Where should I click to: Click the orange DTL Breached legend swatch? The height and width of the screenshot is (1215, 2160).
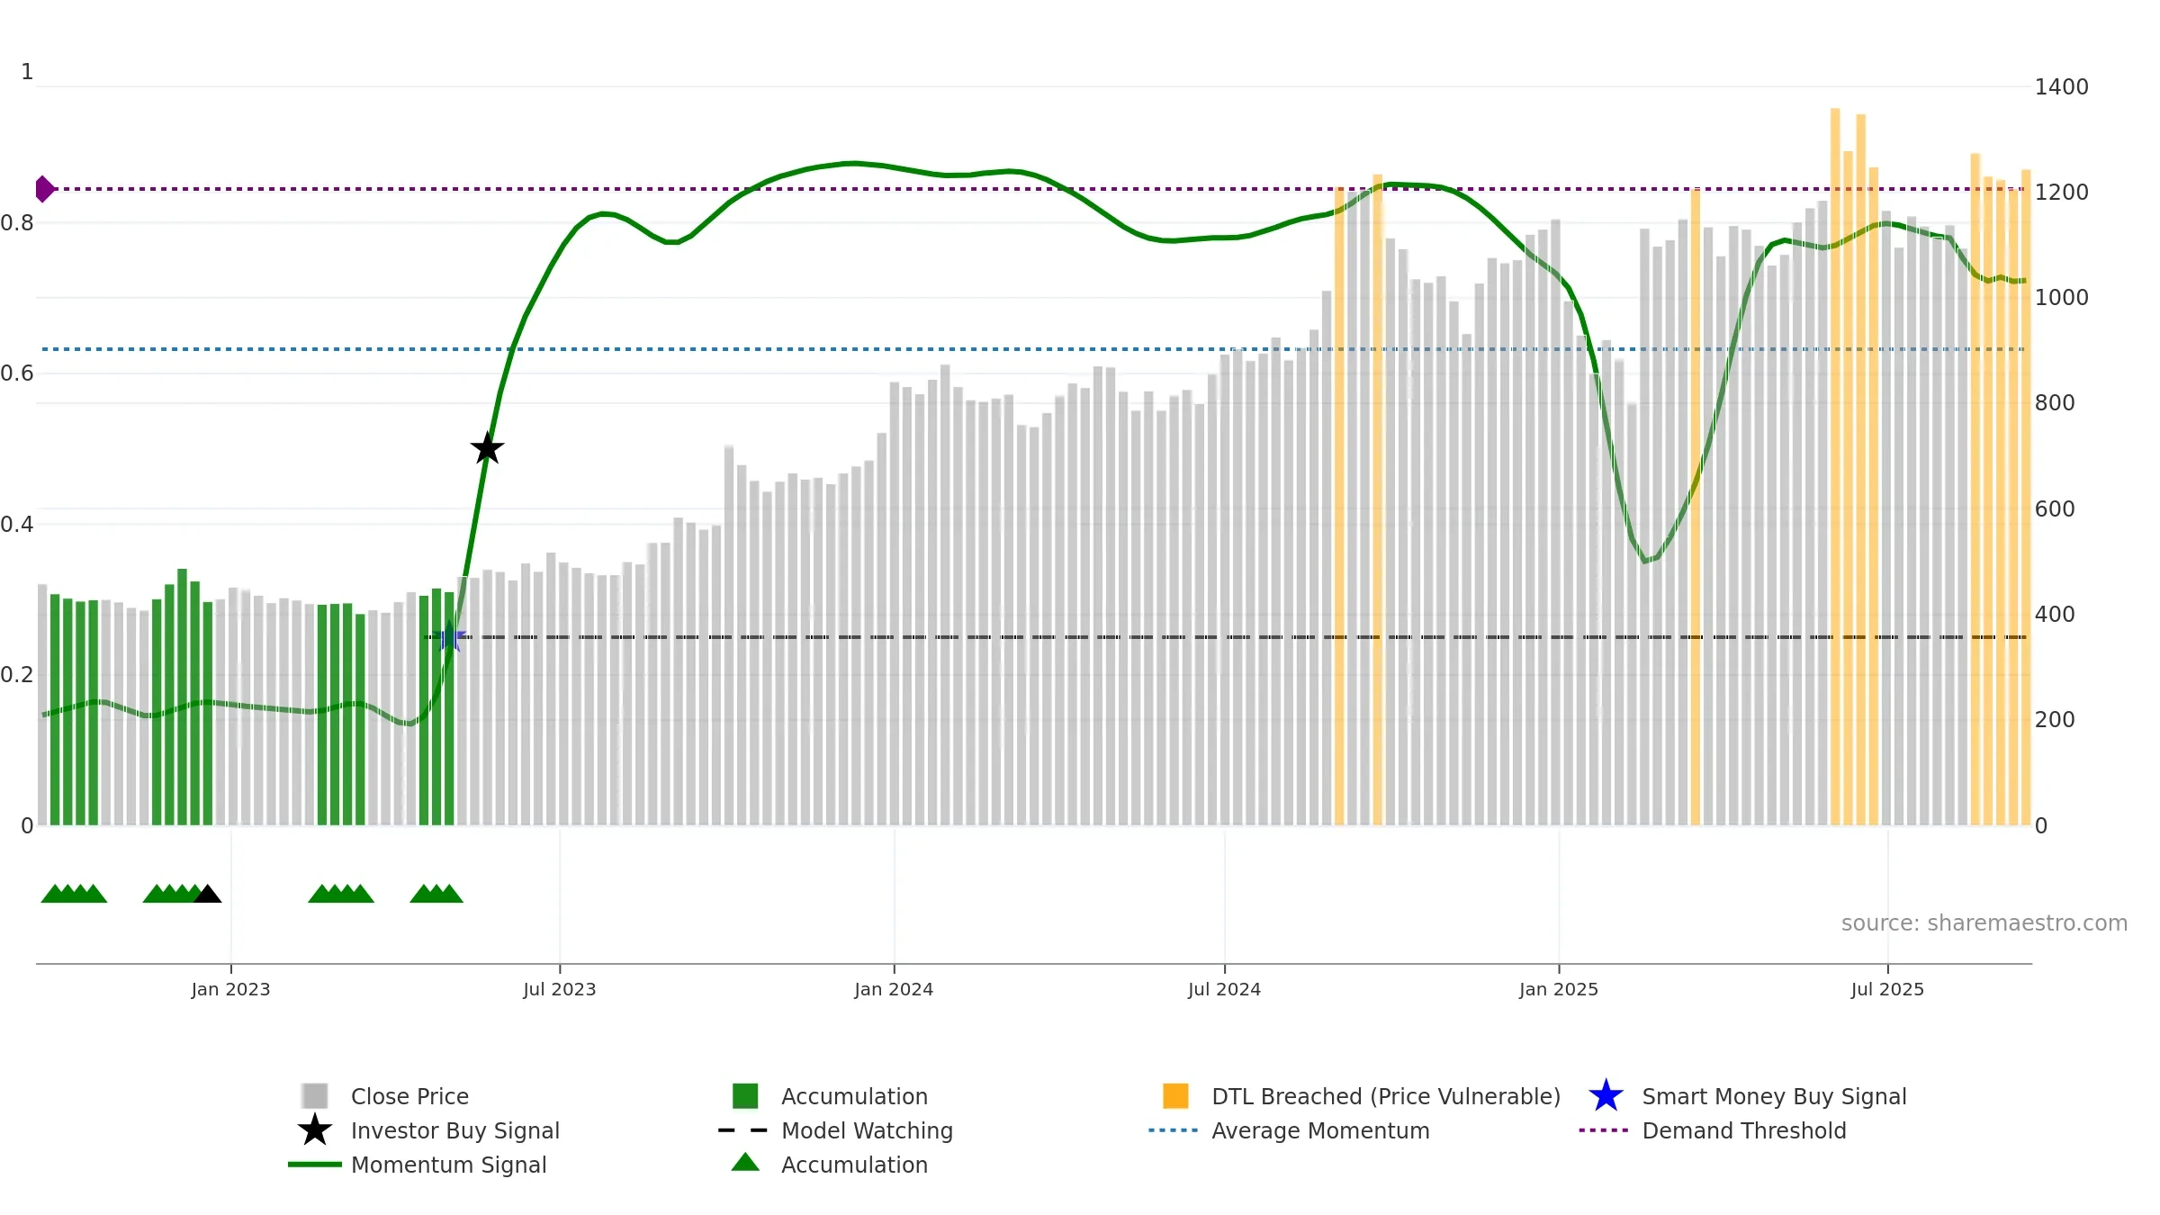[x=1175, y=1096]
